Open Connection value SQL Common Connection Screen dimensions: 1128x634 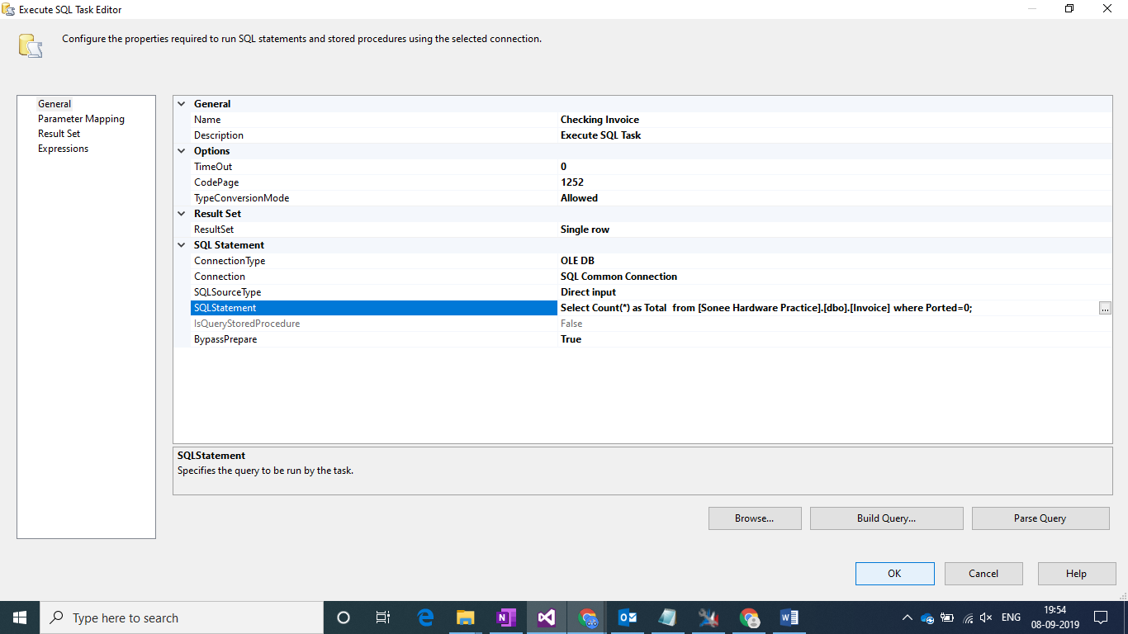pyautogui.click(x=619, y=277)
